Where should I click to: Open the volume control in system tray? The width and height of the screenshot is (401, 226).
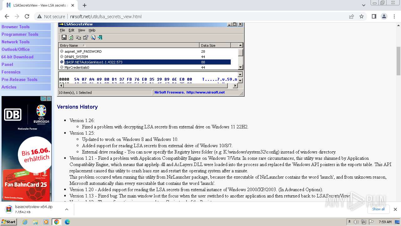(356, 222)
